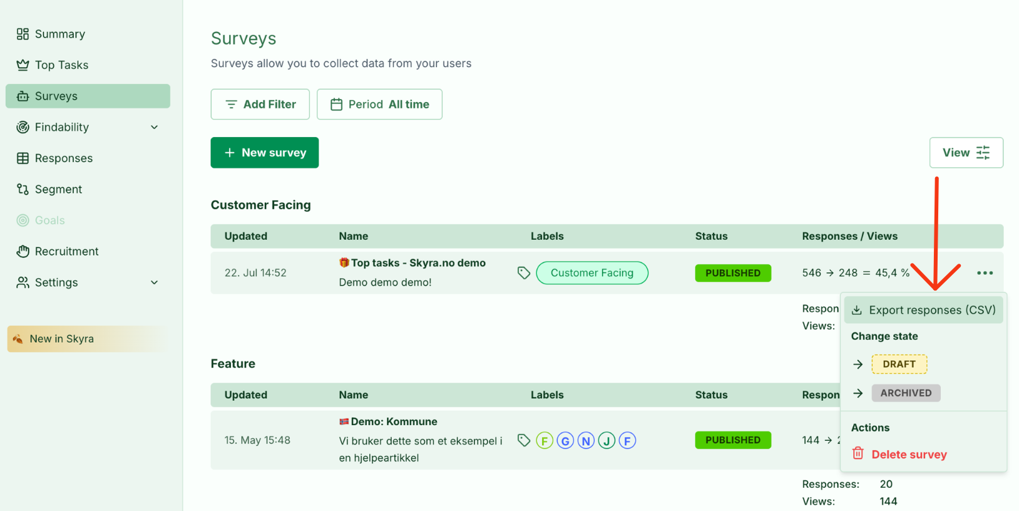Click the Customer Facing label pill

592,273
